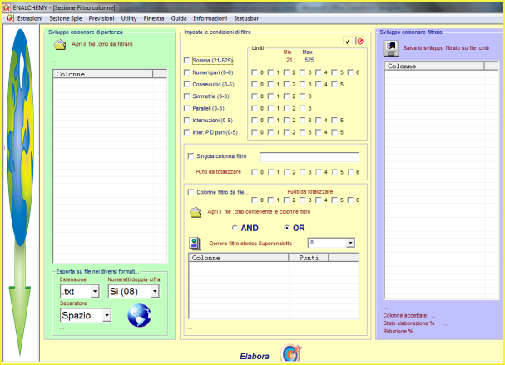Open the Estensione .txt dropdown
Viewport: 505px width, 365px height.
pos(95,292)
